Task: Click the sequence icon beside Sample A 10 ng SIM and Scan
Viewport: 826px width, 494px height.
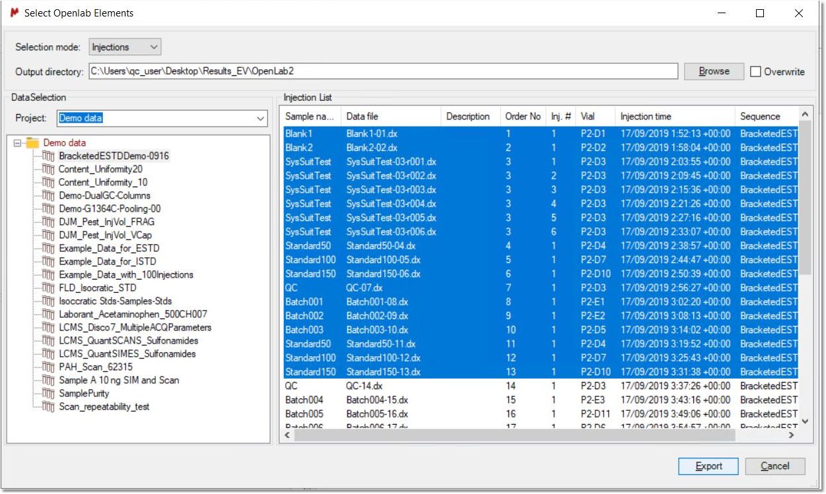Action: point(48,381)
